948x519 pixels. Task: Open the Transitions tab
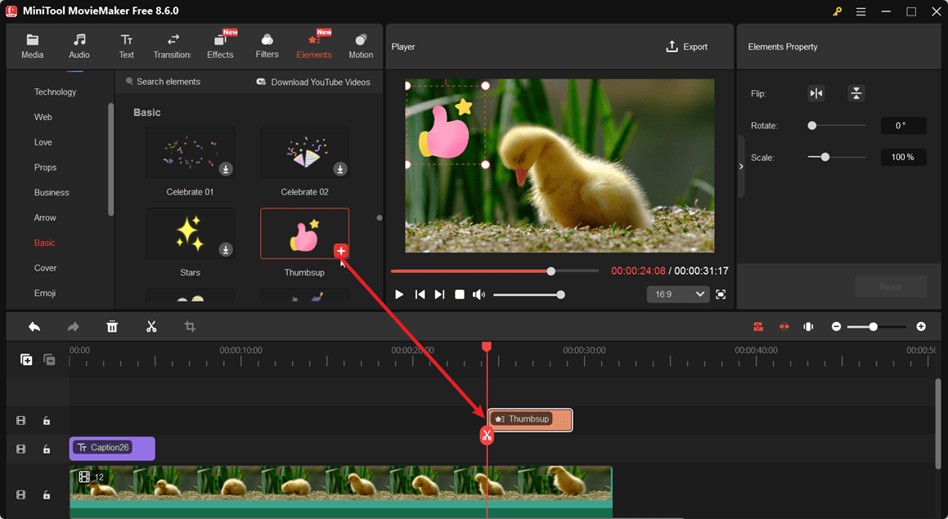173,47
